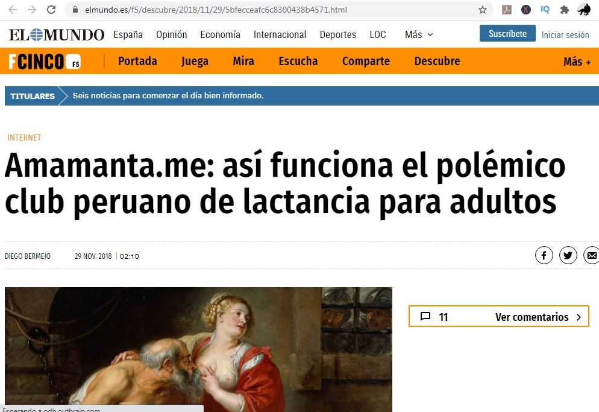Click the Amamanta.me article headline
Image resolution: width=599 pixels, height=412 pixels.
284,183
